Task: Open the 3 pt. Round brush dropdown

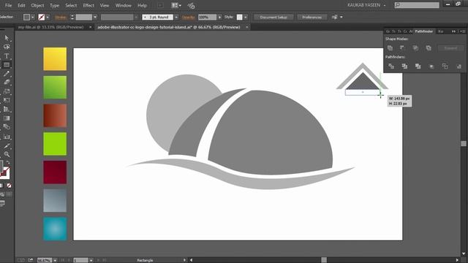Action: point(176,18)
